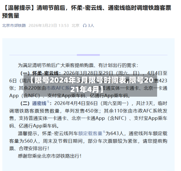Click the bold (二) section marker

[25, 104]
